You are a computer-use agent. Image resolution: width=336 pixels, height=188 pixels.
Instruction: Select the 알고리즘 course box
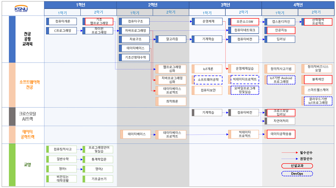tap(171, 39)
